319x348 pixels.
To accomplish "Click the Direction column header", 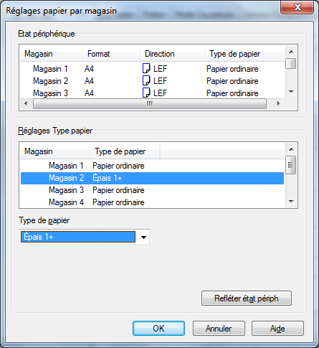I will [x=172, y=54].
